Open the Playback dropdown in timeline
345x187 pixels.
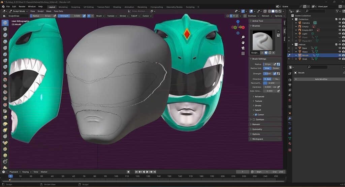(x=15, y=172)
